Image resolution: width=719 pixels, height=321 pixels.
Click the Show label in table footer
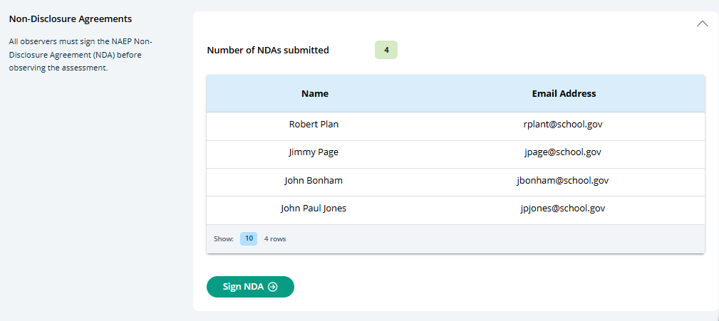click(x=224, y=239)
